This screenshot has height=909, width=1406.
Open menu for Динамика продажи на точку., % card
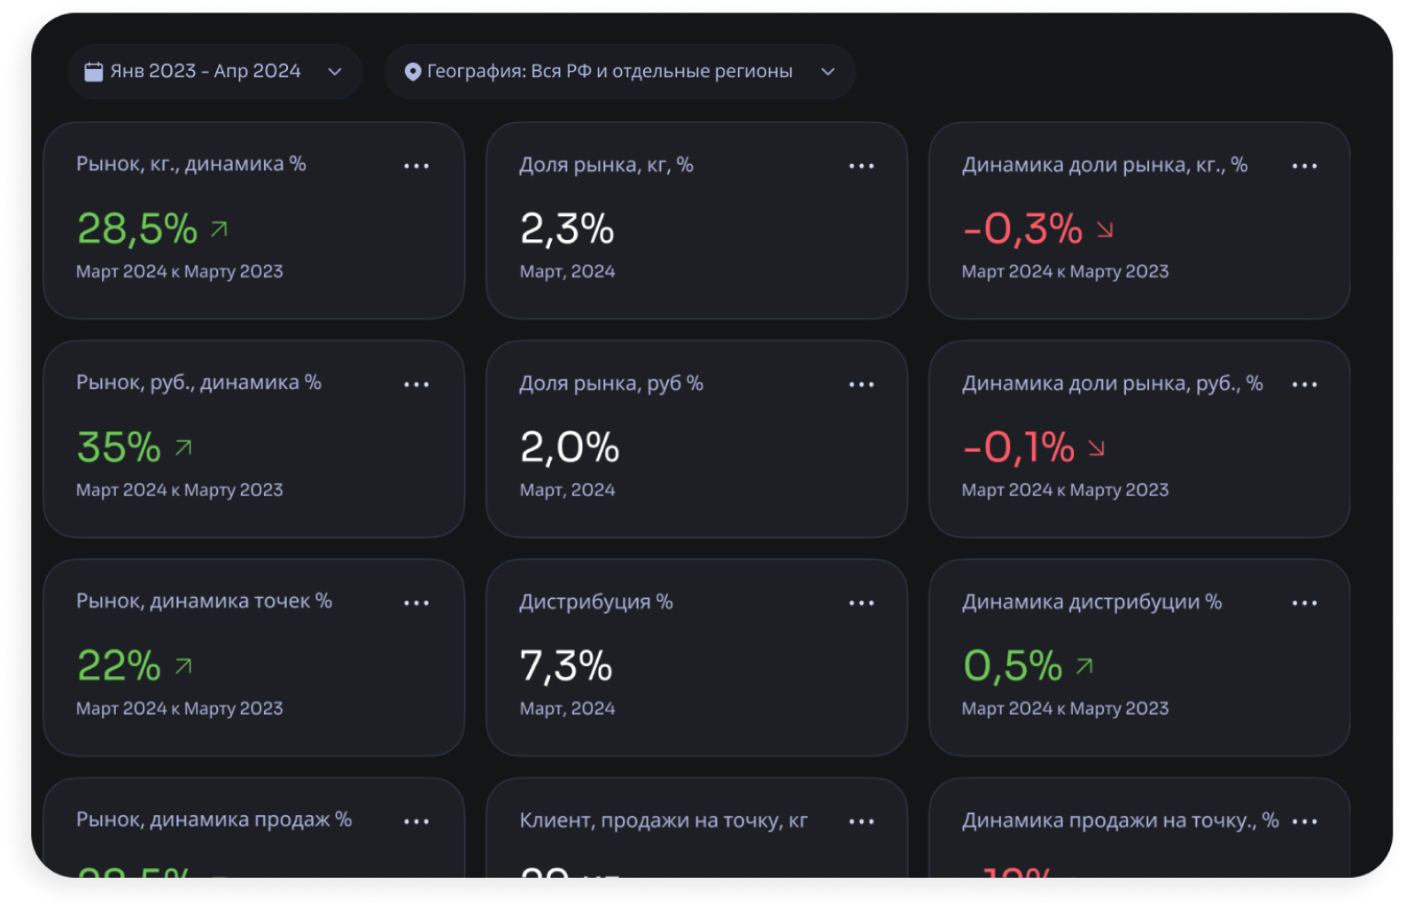[x=1304, y=822]
